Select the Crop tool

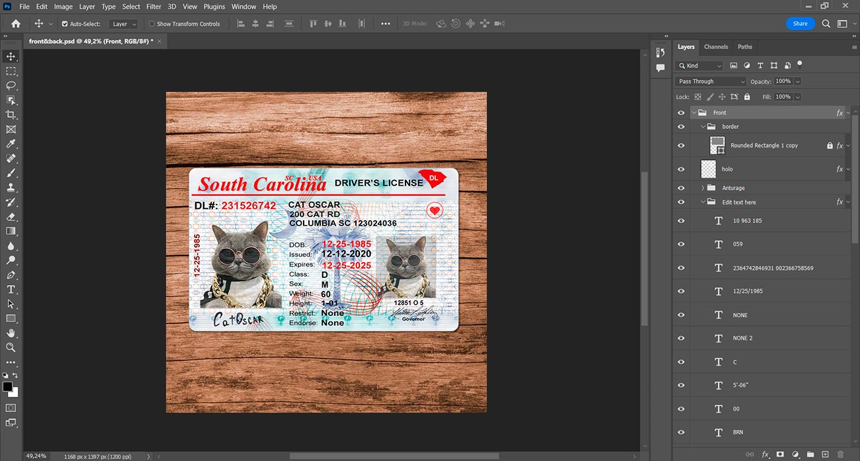click(11, 114)
